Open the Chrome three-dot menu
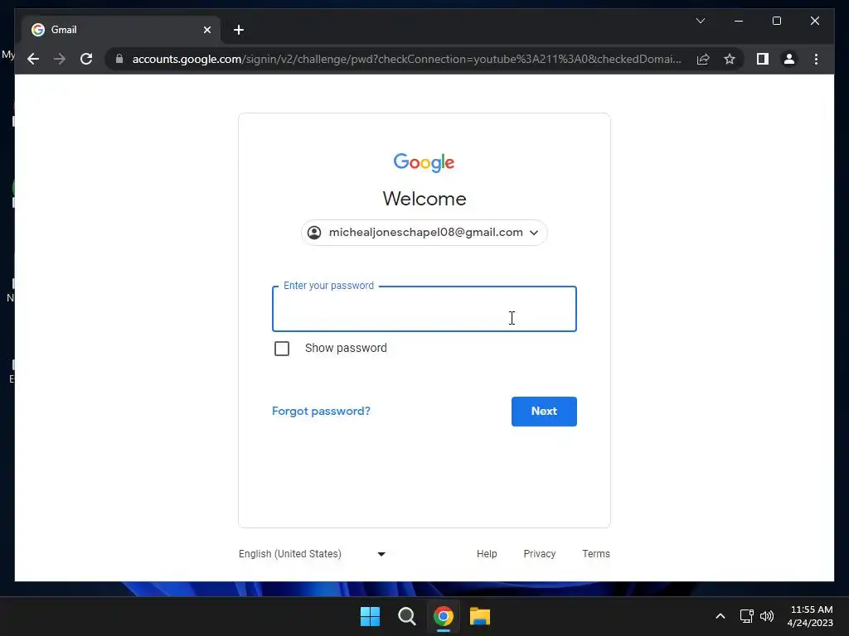 point(816,59)
